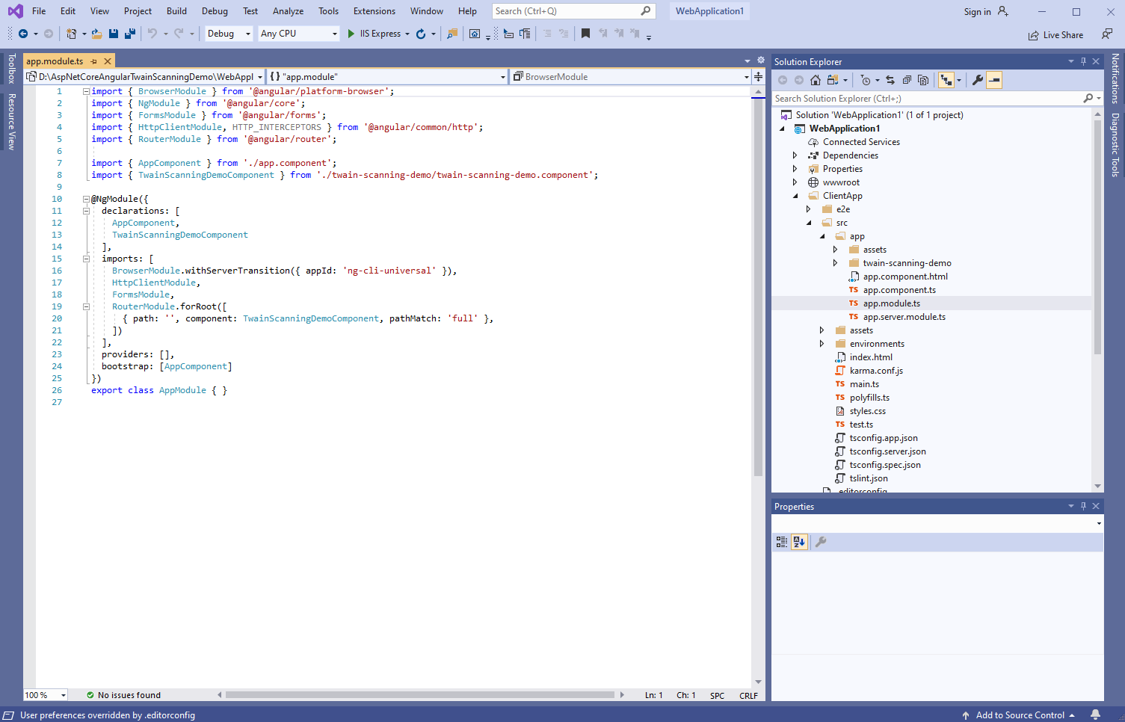Image resolution: width=1125 pixels, height=722 pixels.
Task: Toggle Categorized view in Properties panel
Action: pyautogui.click(x=781, y=542)
